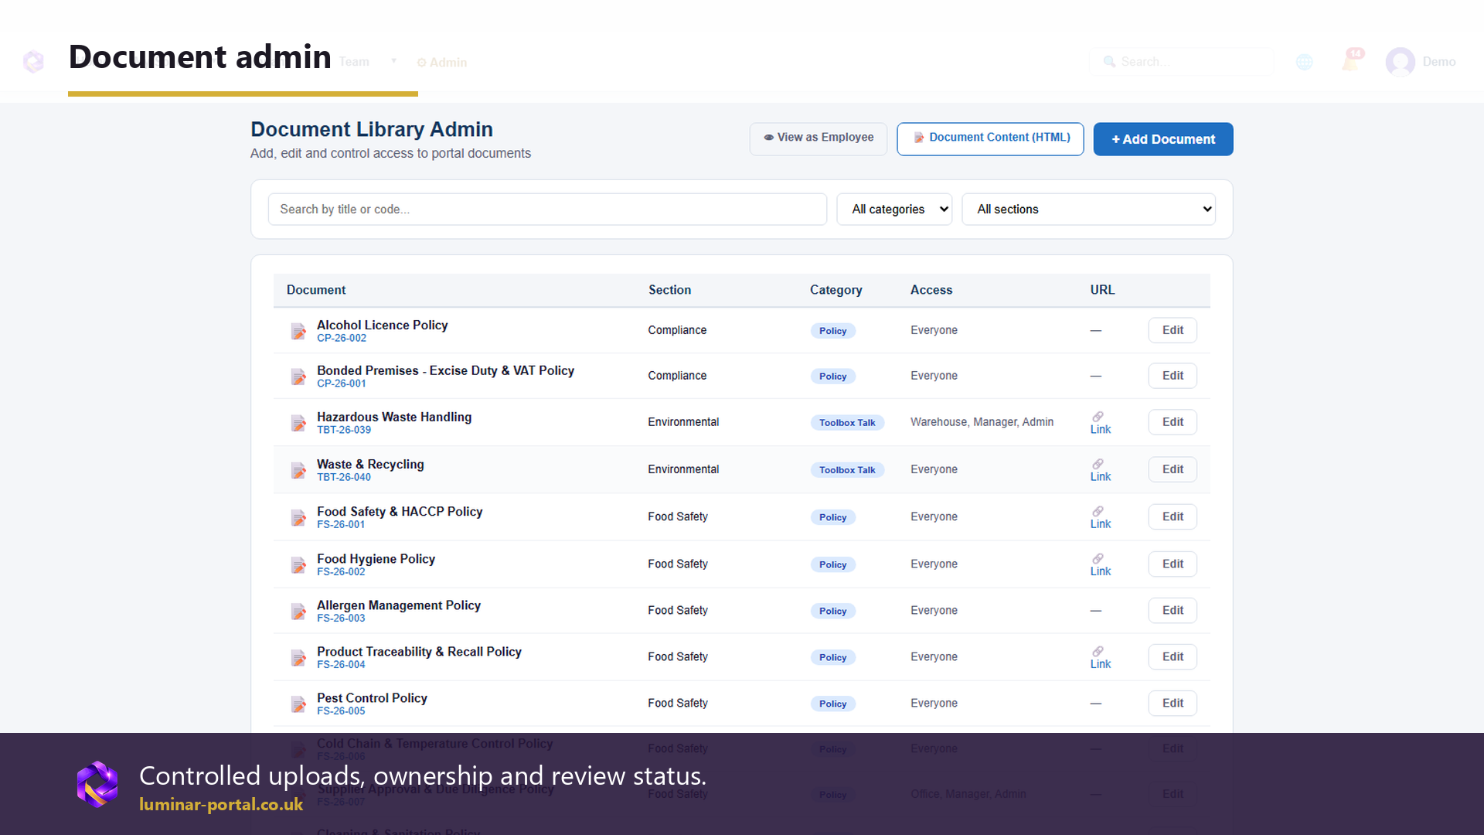
Task: Click the Food Safety & HACCP Policy icon
Action: pyautogui.click(x=298, y=517)
